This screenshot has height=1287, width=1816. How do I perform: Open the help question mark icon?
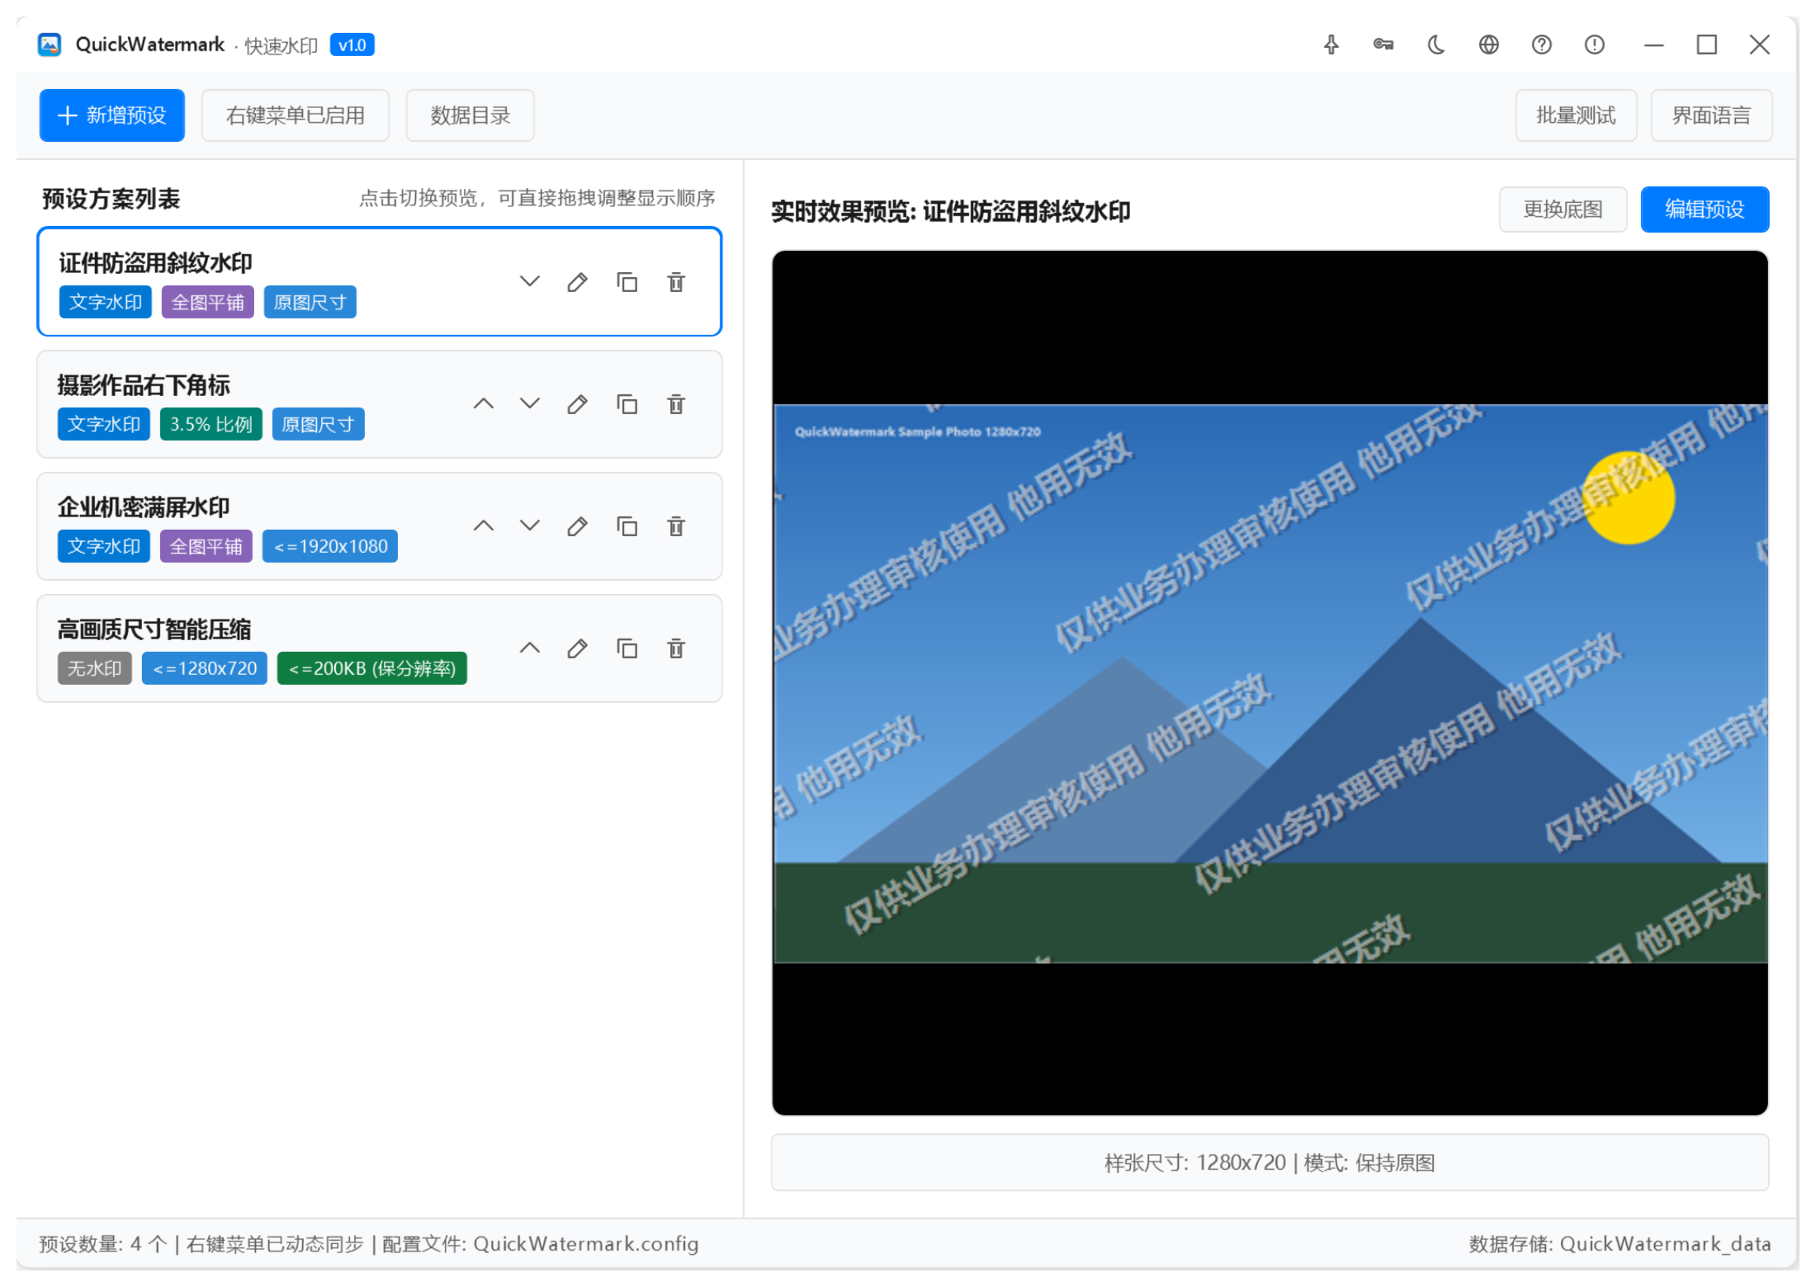1542,45
